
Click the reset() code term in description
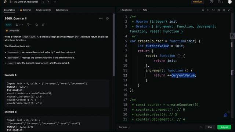click(x=12, y=63)
